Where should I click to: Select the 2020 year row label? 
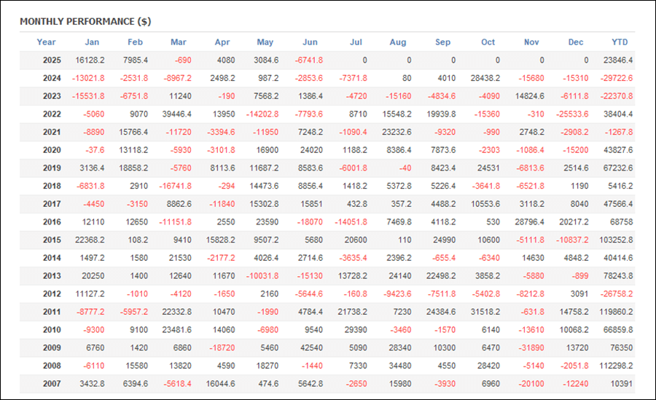[52, 150]
